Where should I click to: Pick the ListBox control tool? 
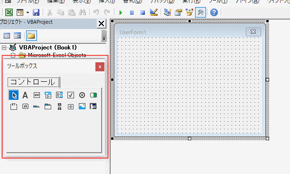[x=59, y=95]
